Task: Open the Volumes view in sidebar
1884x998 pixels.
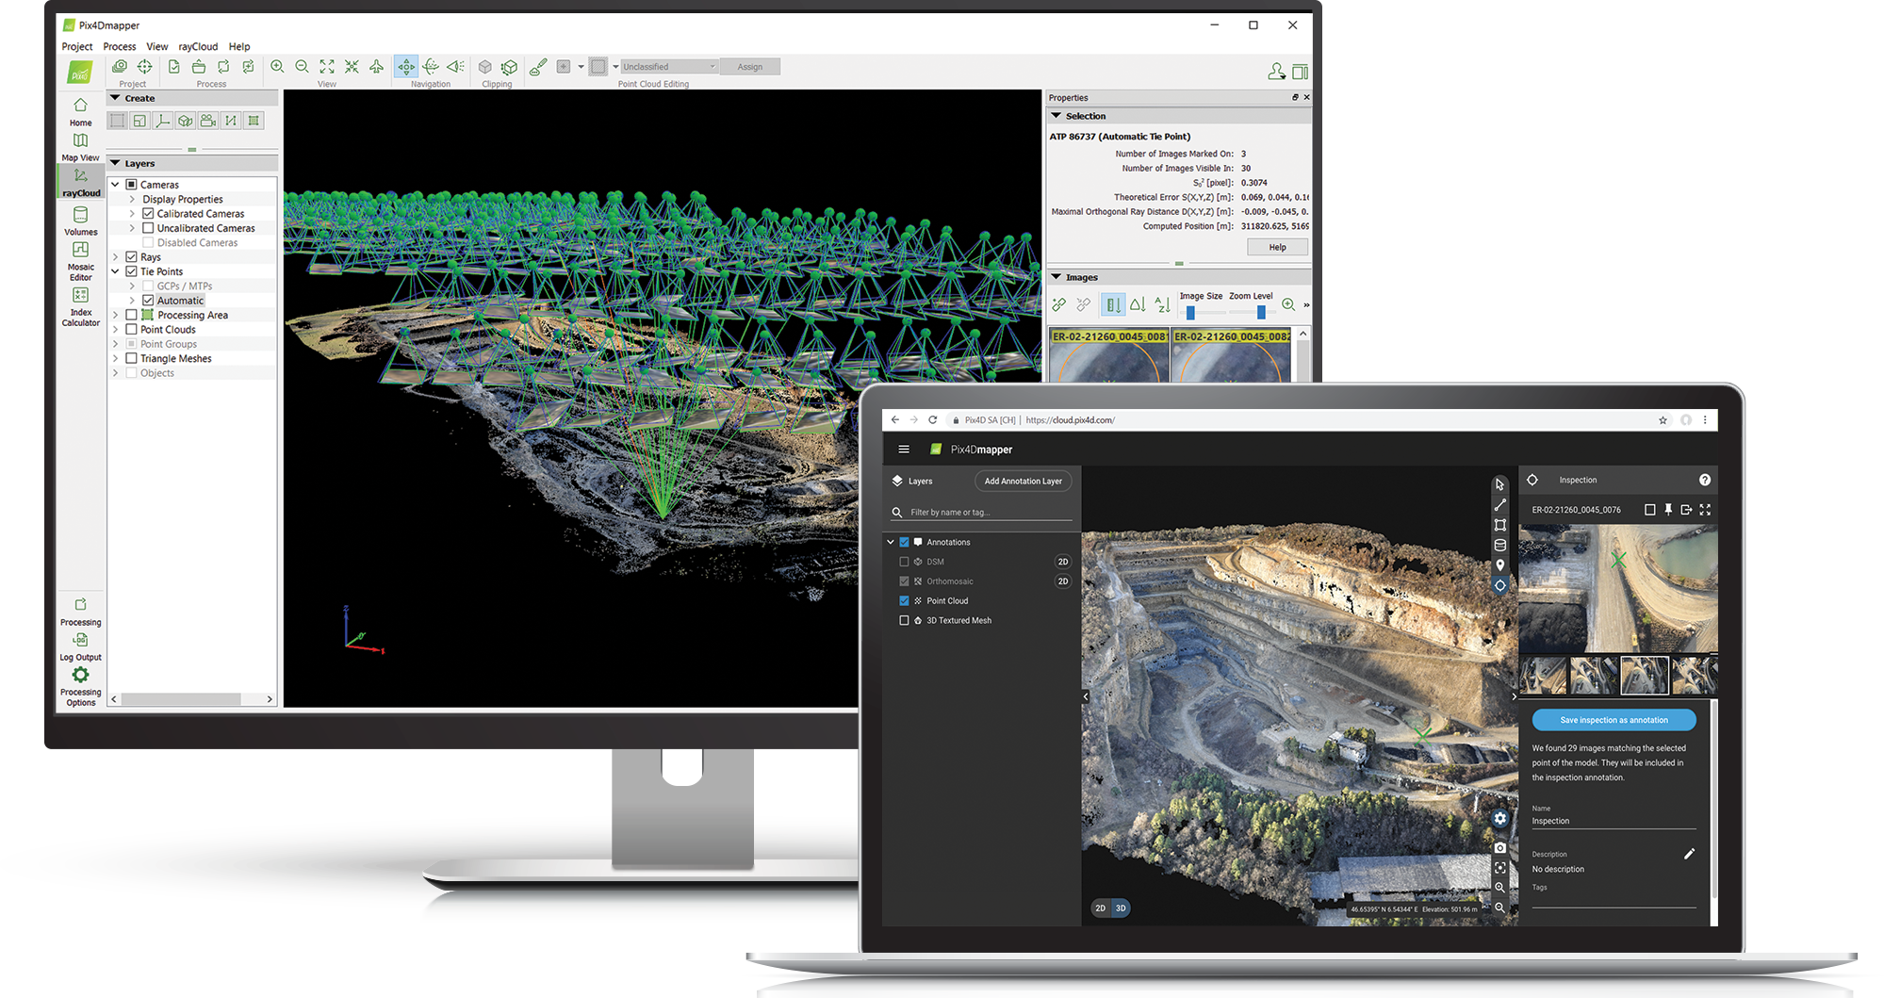Action: click(x=80, y=221)
